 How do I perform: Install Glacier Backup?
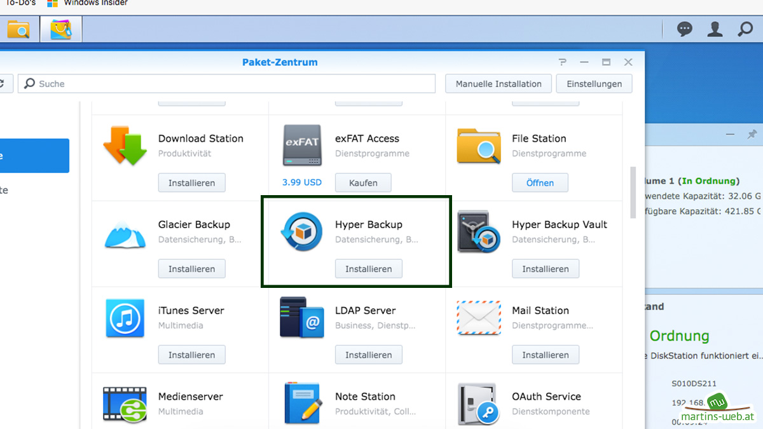191,269
